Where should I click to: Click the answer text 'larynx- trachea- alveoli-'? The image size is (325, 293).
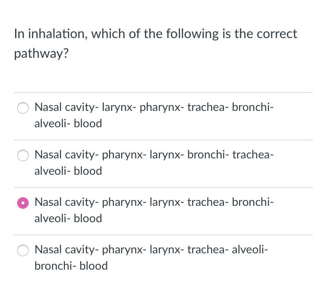click(209, 250)
